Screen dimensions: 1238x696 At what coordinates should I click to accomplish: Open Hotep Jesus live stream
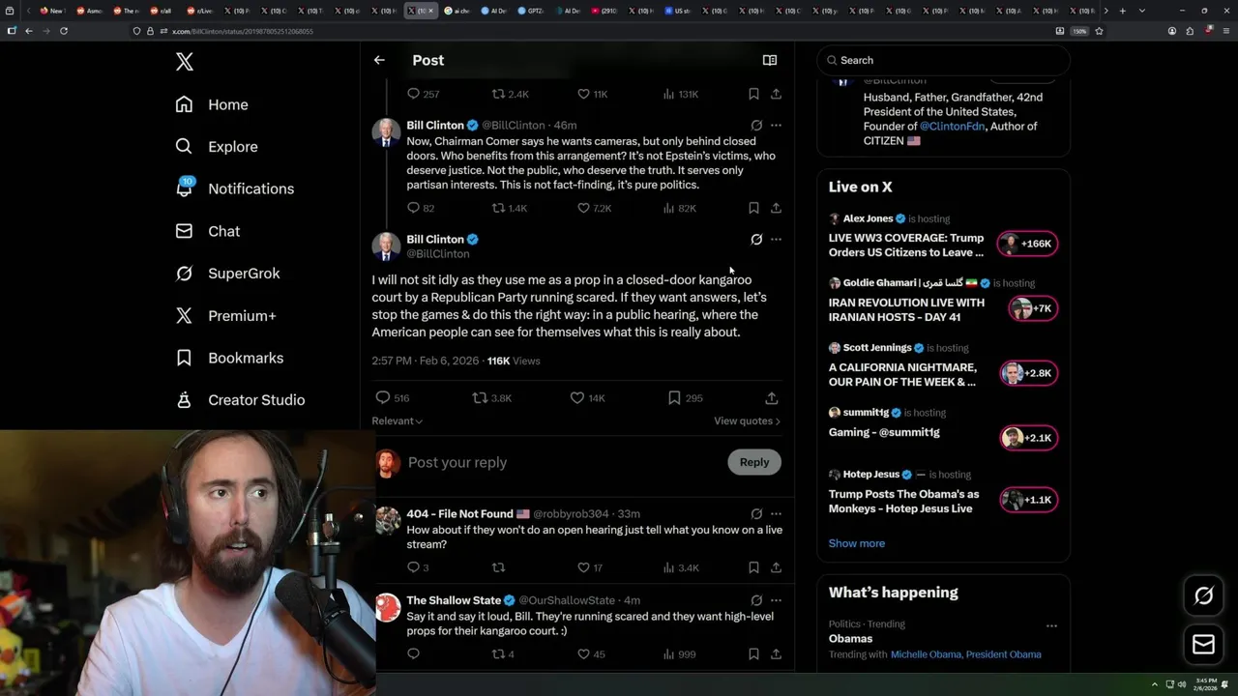pyautogui.click(x=943, y=492)
